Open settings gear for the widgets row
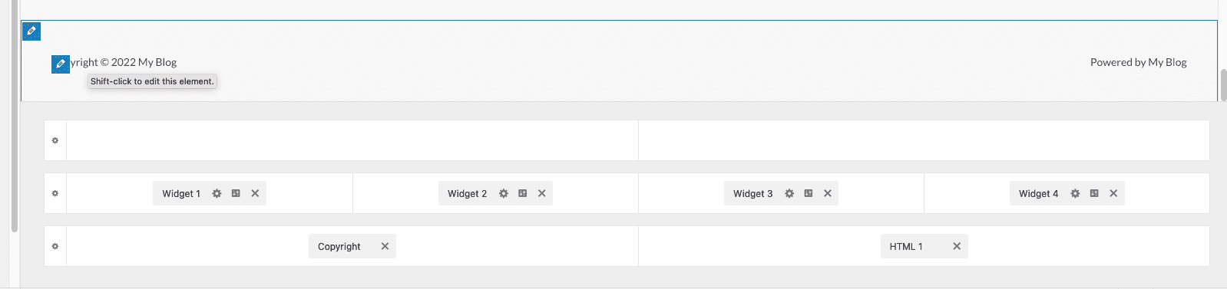1227x289 pixels. point(55,193)
